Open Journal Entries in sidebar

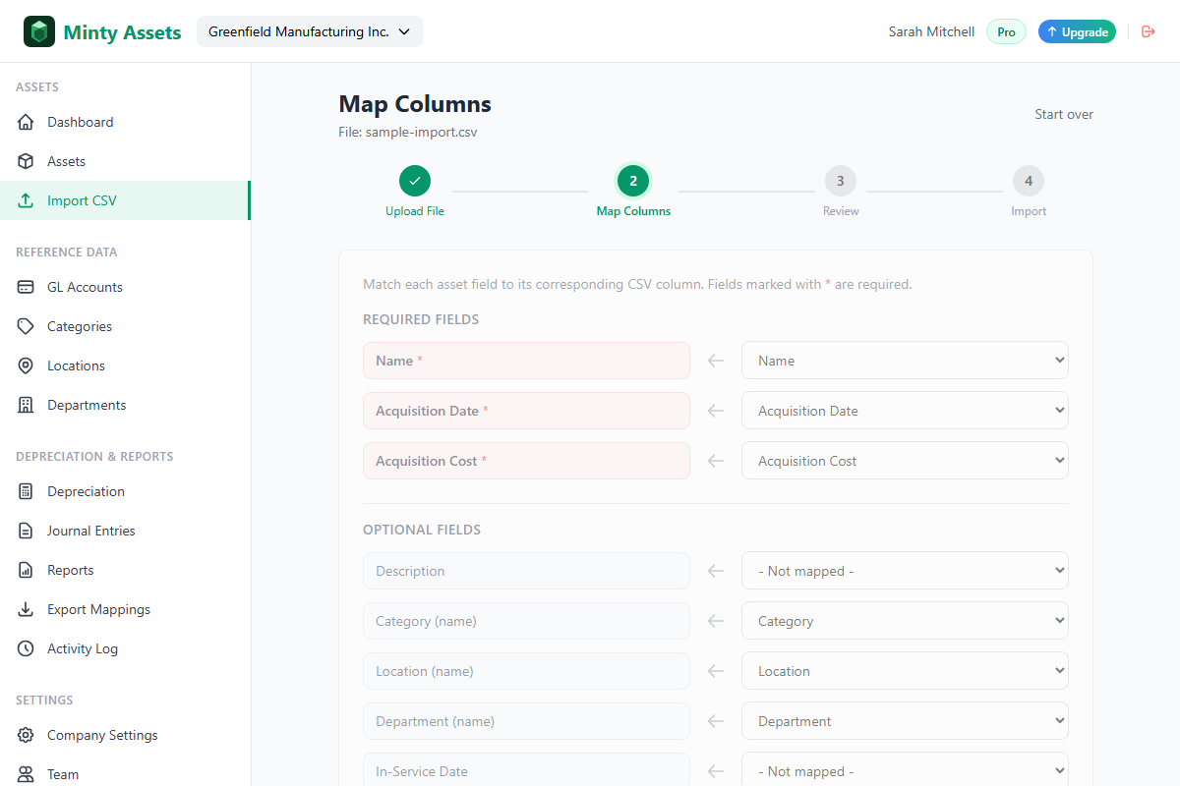coord(125,531)
